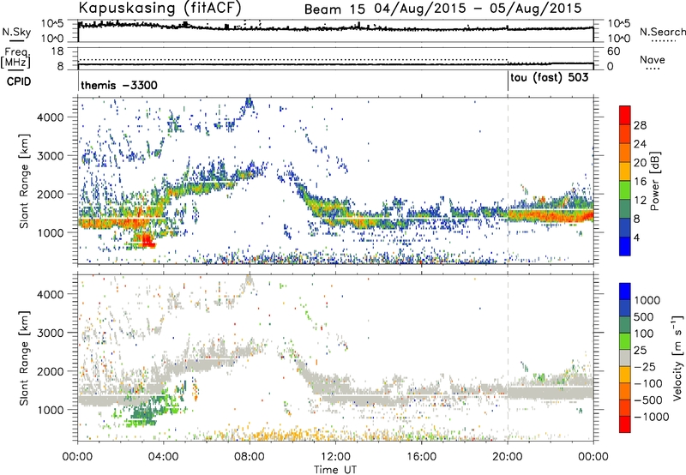Click the Kapuskasing (fitACF) title
The width and height of the screenshot is (686, 475).
(159, 8)
